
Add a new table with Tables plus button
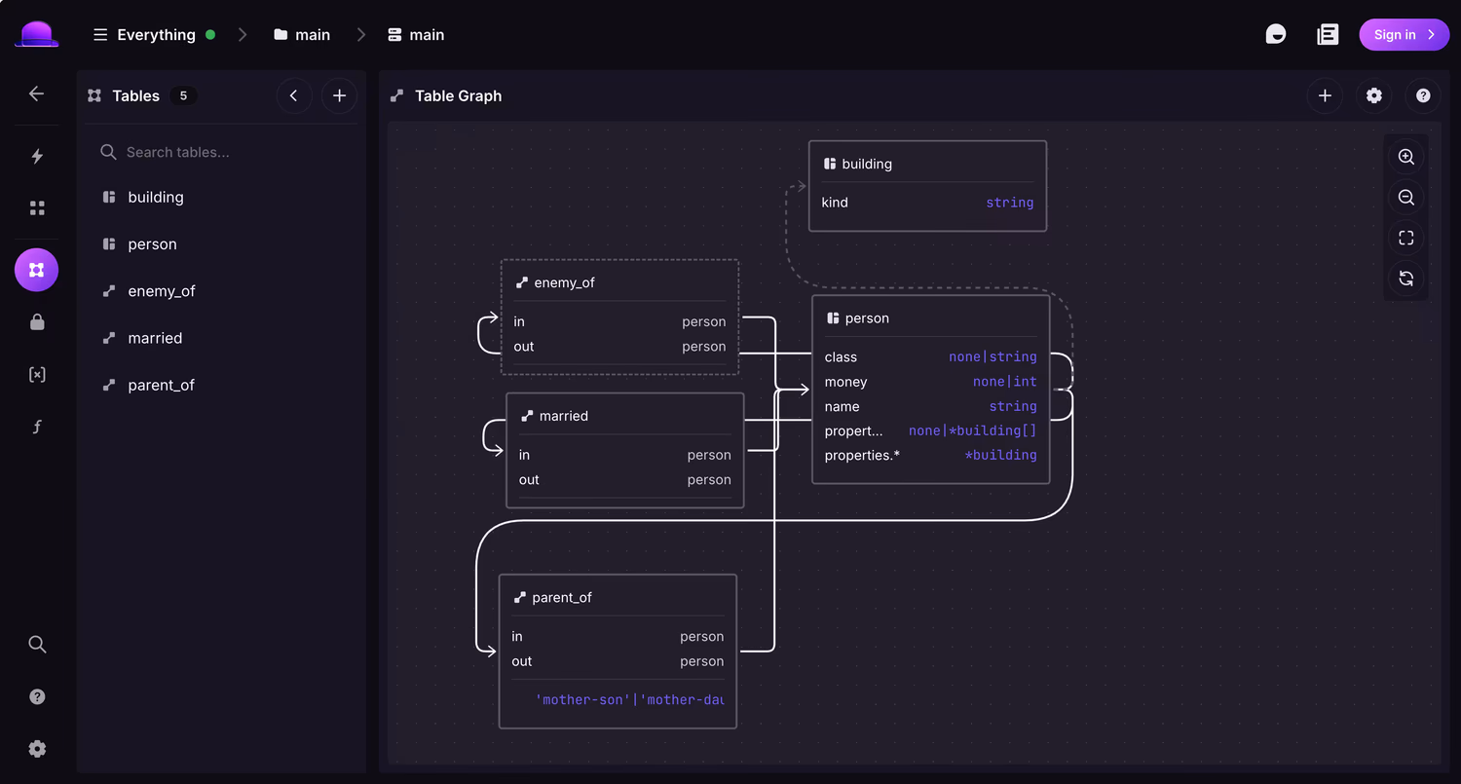pyautogui.click(x=339, y=95)
